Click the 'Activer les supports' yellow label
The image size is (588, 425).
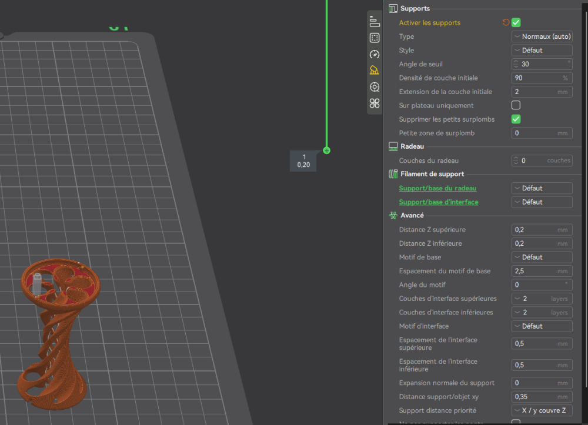(x=429, y=22)
